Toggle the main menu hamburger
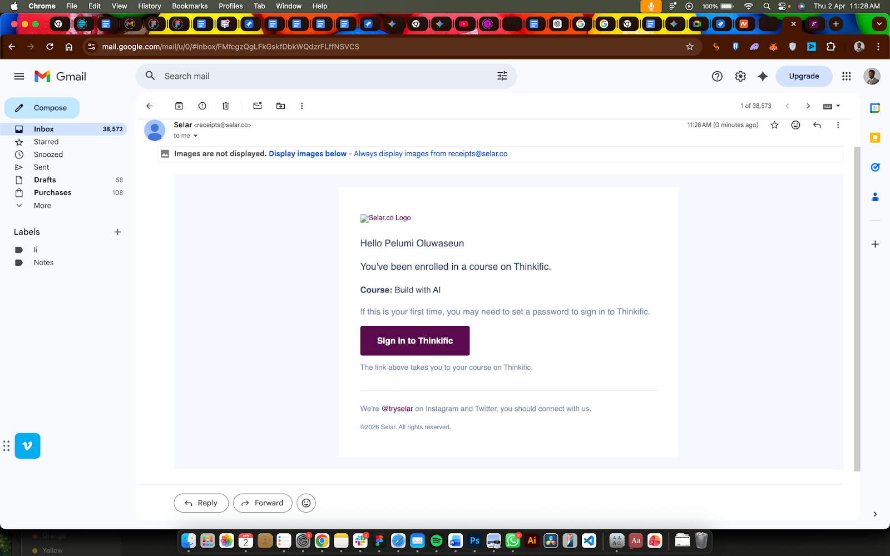This screenshot has height=556, width=890. click(19, 76)
